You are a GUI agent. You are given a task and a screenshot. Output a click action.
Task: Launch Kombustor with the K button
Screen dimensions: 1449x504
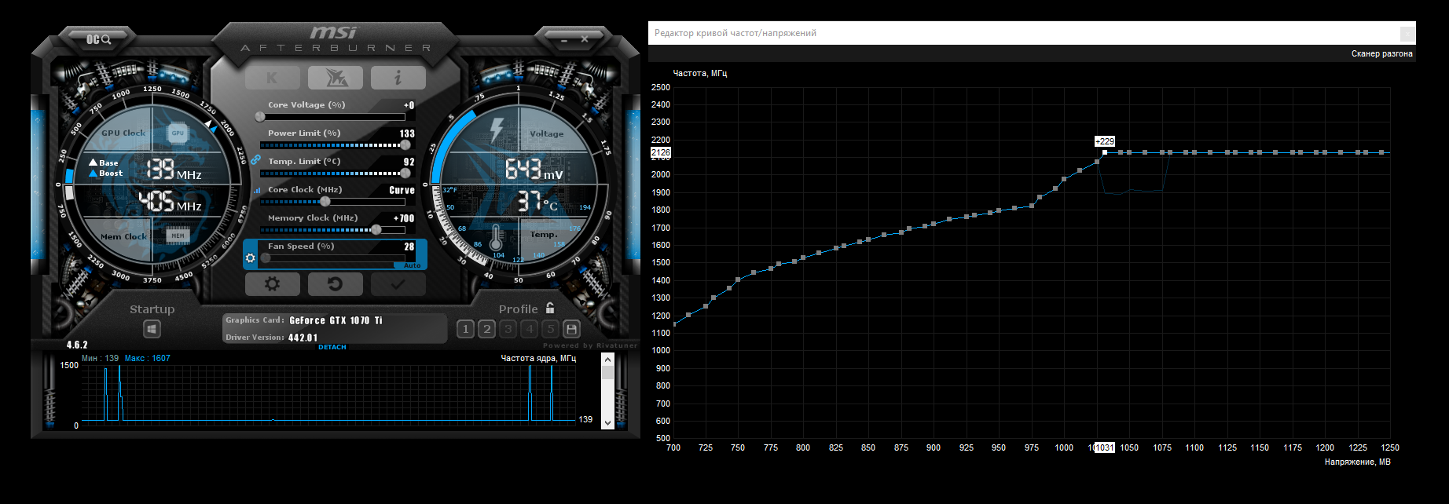pos(272,78)
